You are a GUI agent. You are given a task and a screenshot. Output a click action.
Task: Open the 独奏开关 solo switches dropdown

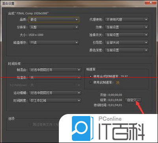pos(126,35)
